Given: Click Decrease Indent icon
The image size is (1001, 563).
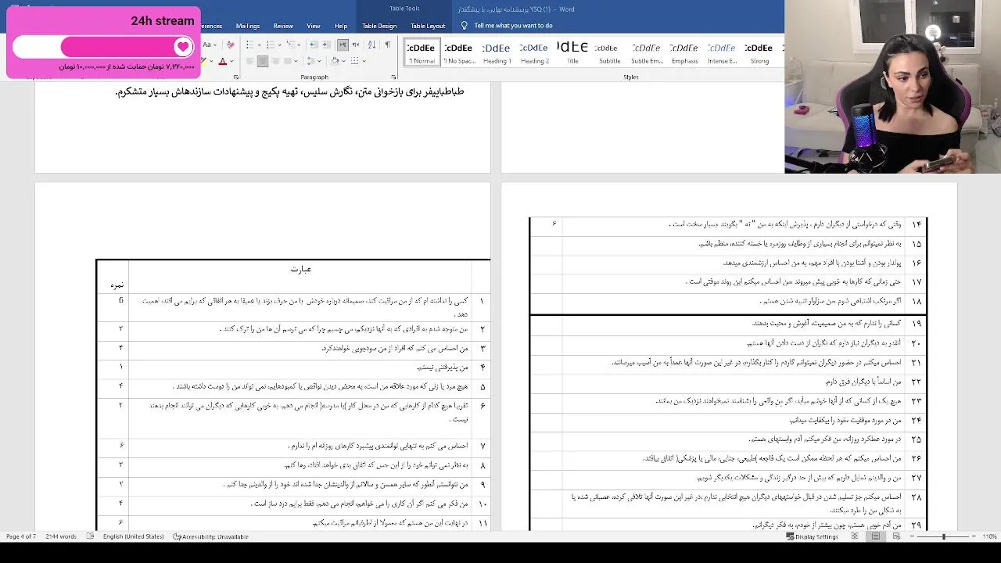Looking at the screenshot, I should coord(314,45).
